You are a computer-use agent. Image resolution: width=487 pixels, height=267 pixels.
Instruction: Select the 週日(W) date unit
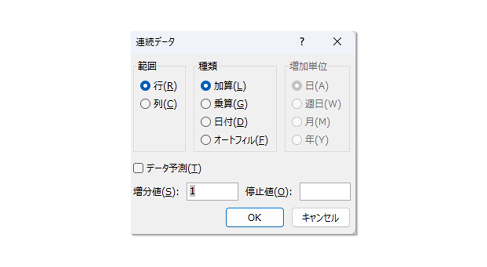tap(297, 104)
